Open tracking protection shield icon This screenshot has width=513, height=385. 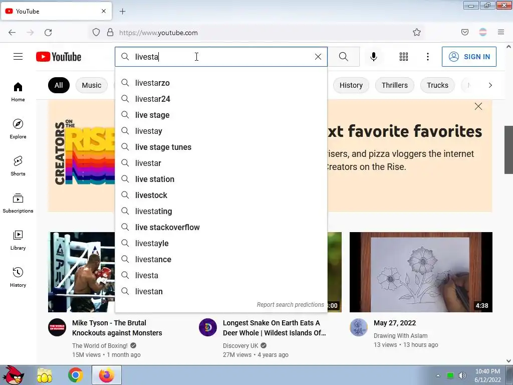click(96, 33)
